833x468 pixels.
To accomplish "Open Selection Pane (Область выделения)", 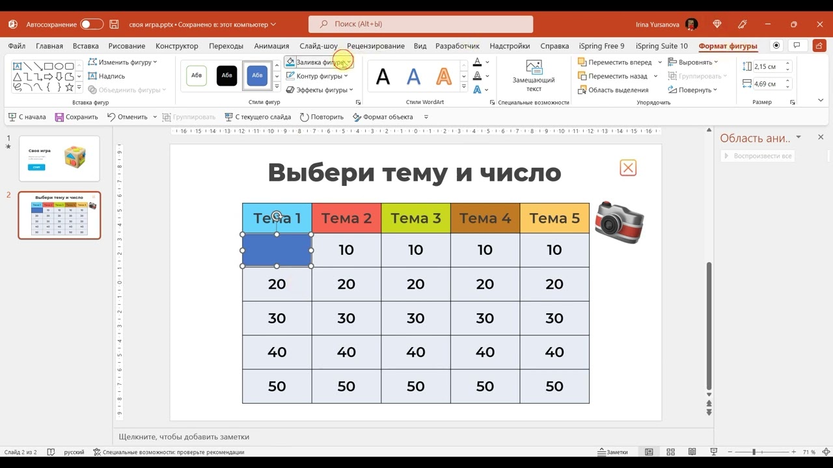I will [612, 90].
